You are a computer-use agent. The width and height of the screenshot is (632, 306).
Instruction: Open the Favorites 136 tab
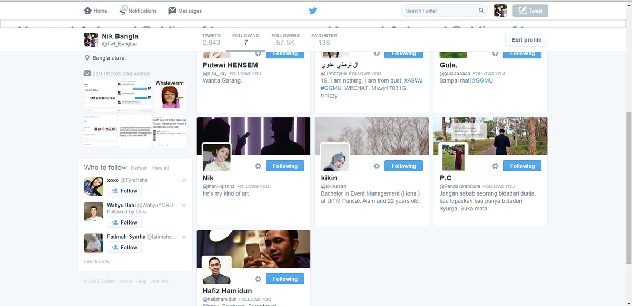click(x=324, y=39)
